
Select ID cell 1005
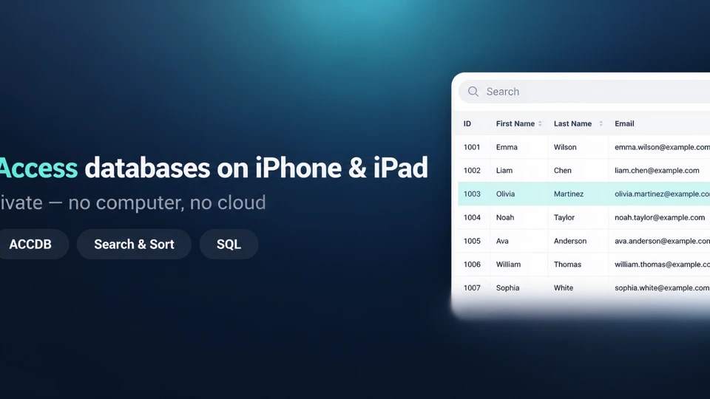coord(472,241)
